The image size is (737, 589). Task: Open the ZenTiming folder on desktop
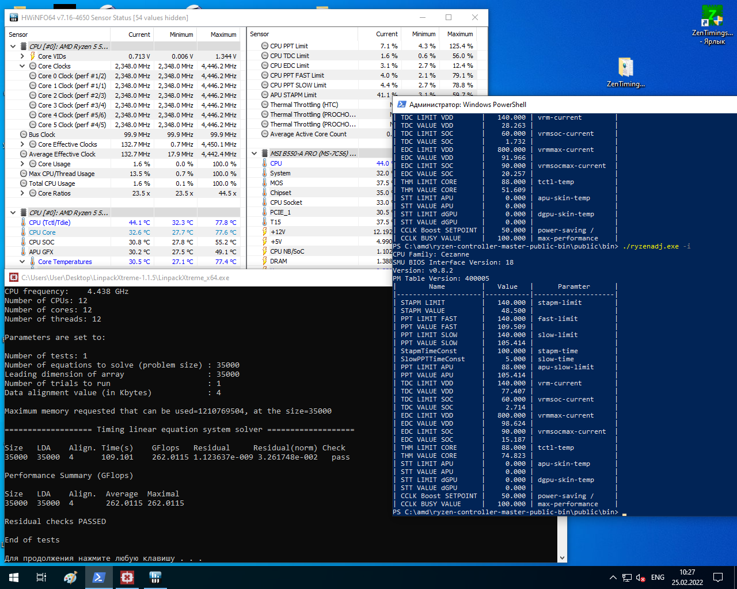pyautogui.click(x=626, y=72)
